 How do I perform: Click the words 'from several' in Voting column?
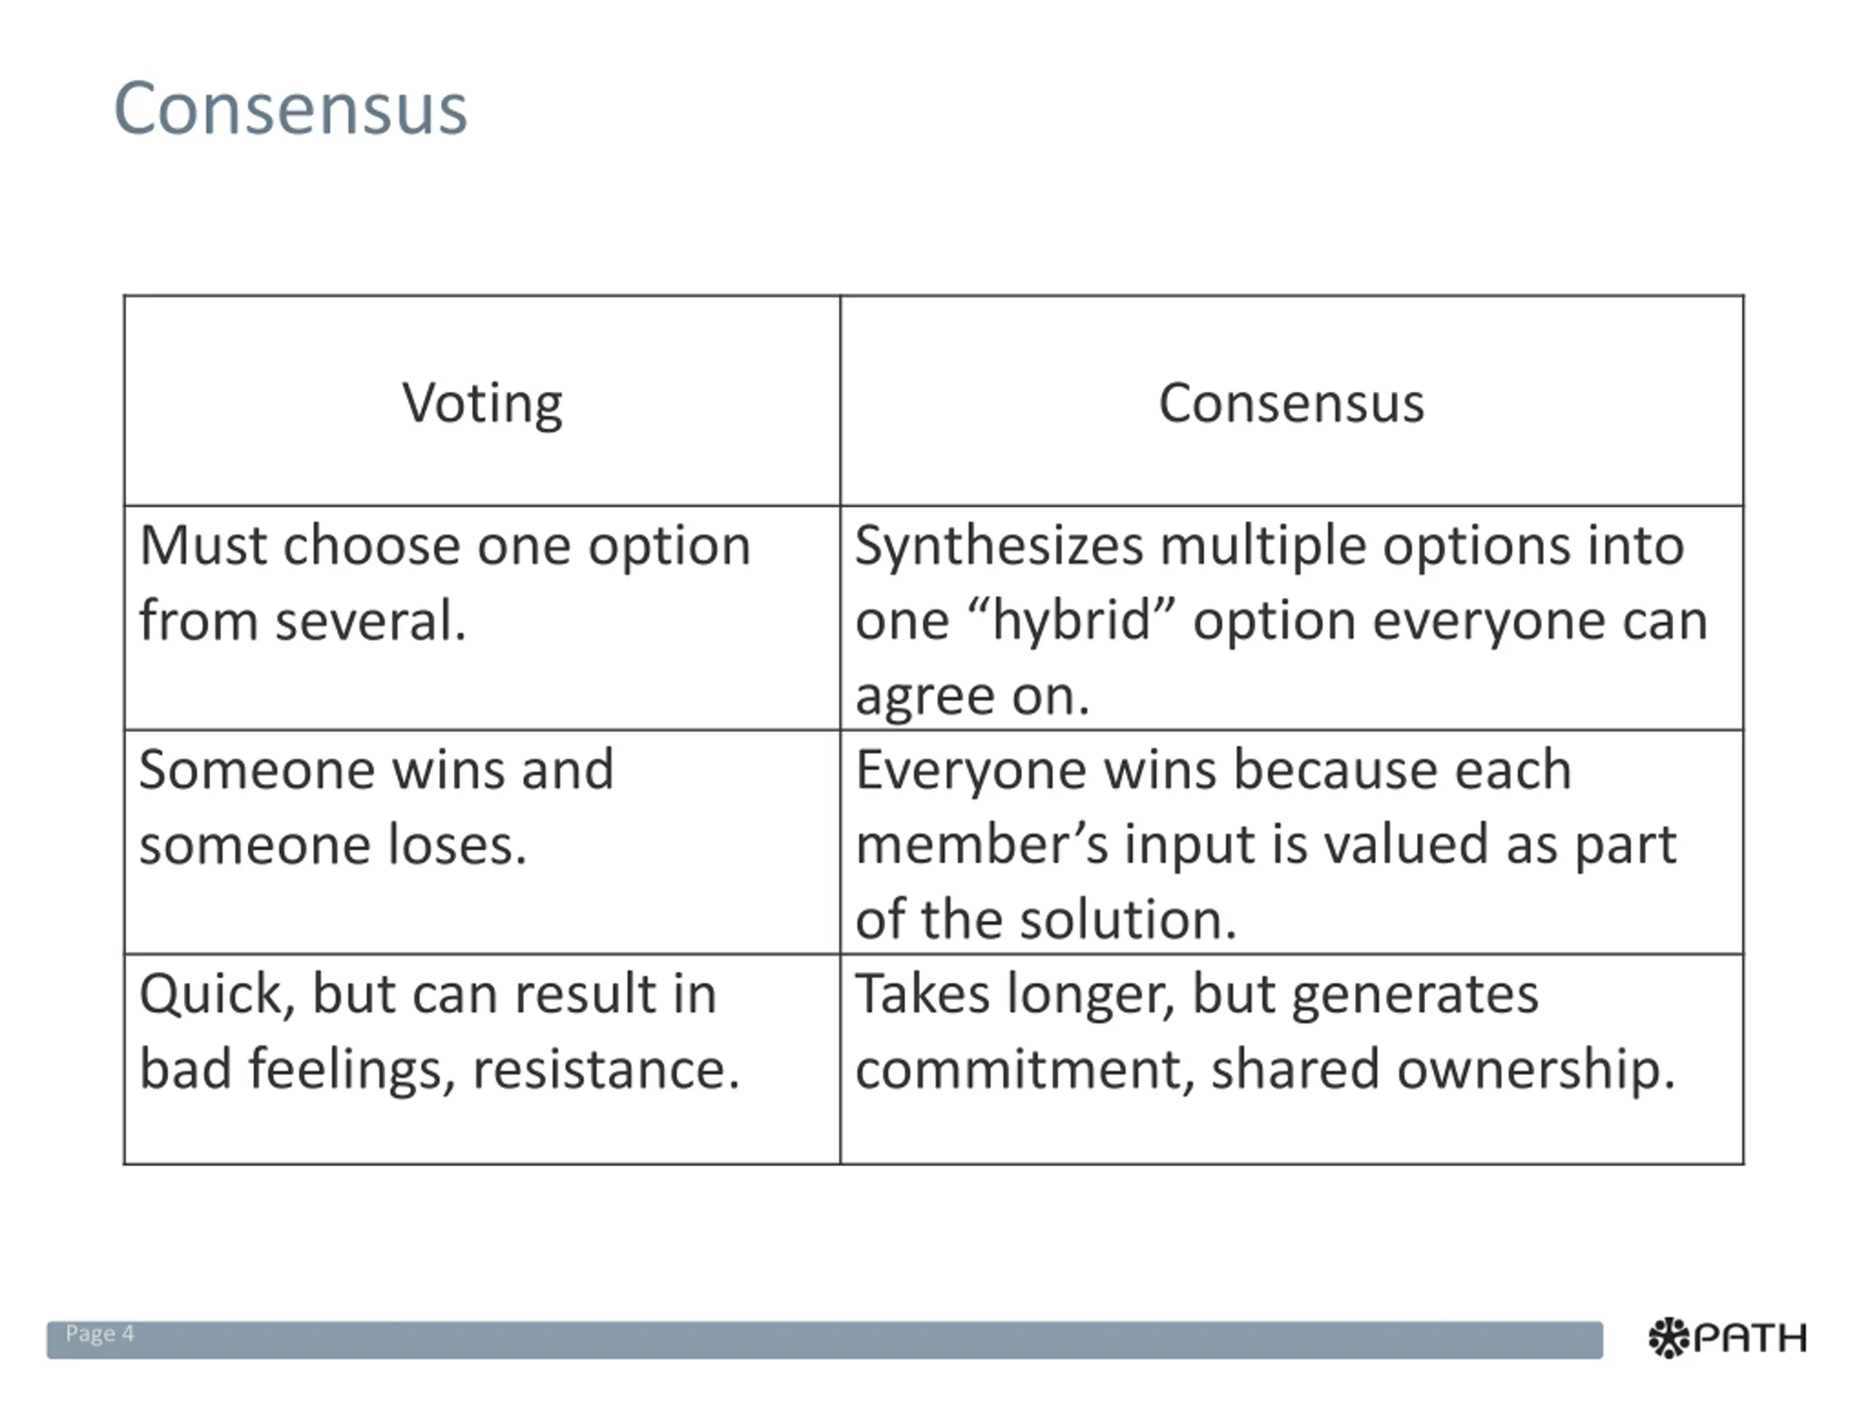302,622
